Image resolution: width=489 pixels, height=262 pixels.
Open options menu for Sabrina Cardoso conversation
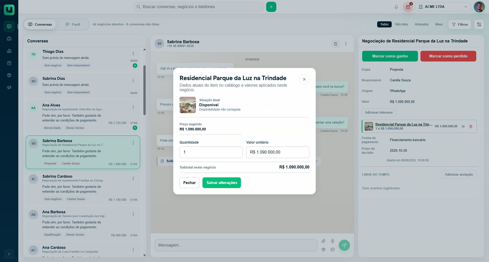point(133,178)
